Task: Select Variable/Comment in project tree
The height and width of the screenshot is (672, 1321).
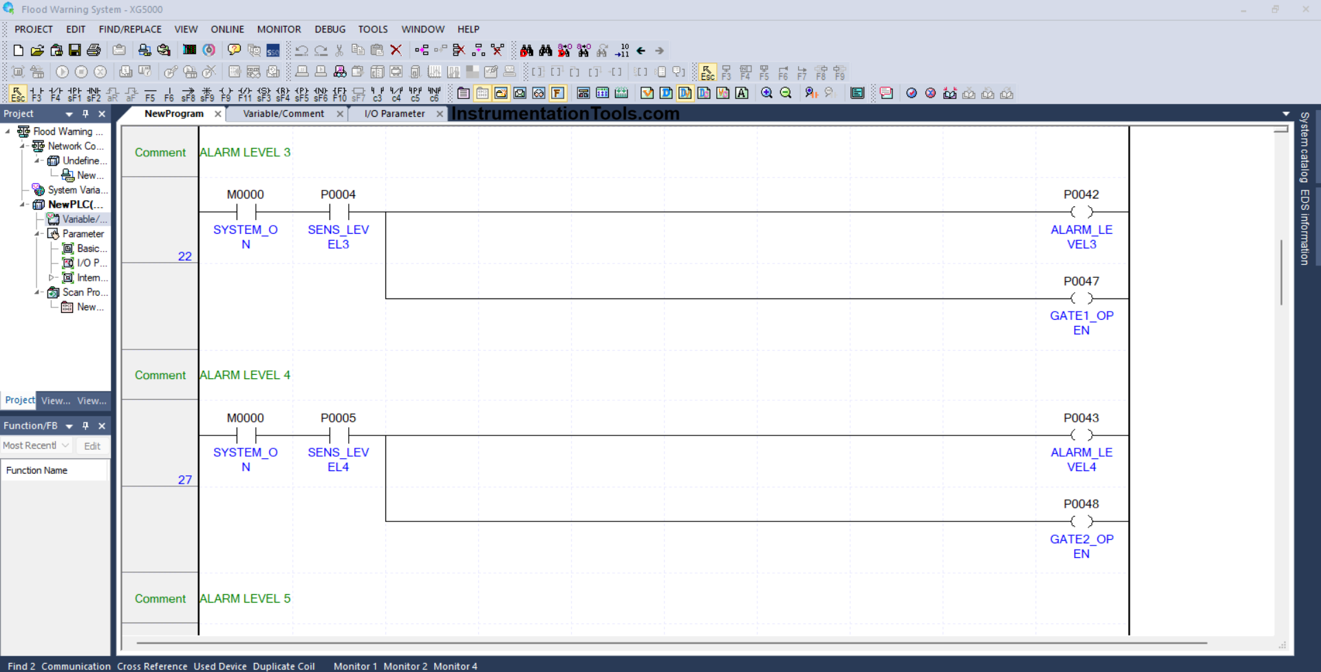Action: pyautogui.click(x=78, y=219)
